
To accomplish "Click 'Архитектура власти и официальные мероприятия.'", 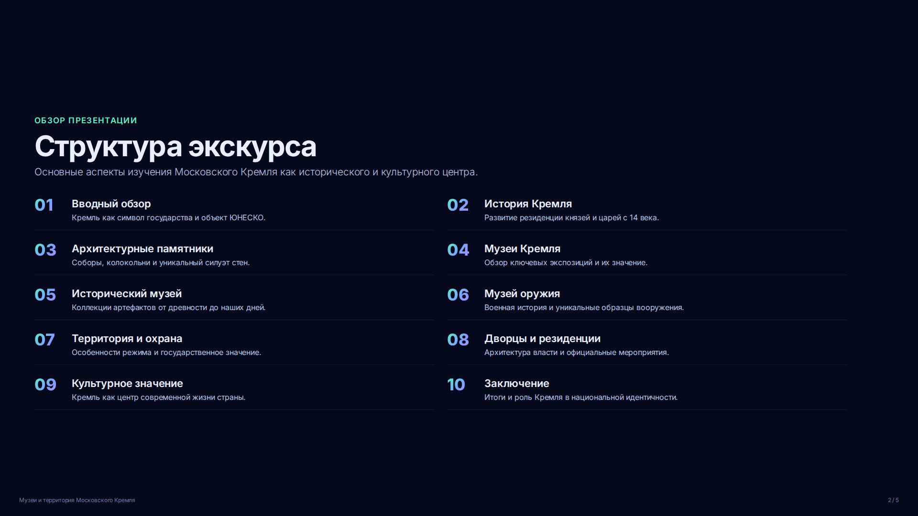I will (577, 353).
